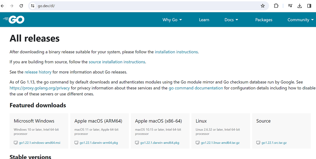Bookmark this page using the star icon
Image resolution: width=316 pixels, height=159 pixels.
263,6
